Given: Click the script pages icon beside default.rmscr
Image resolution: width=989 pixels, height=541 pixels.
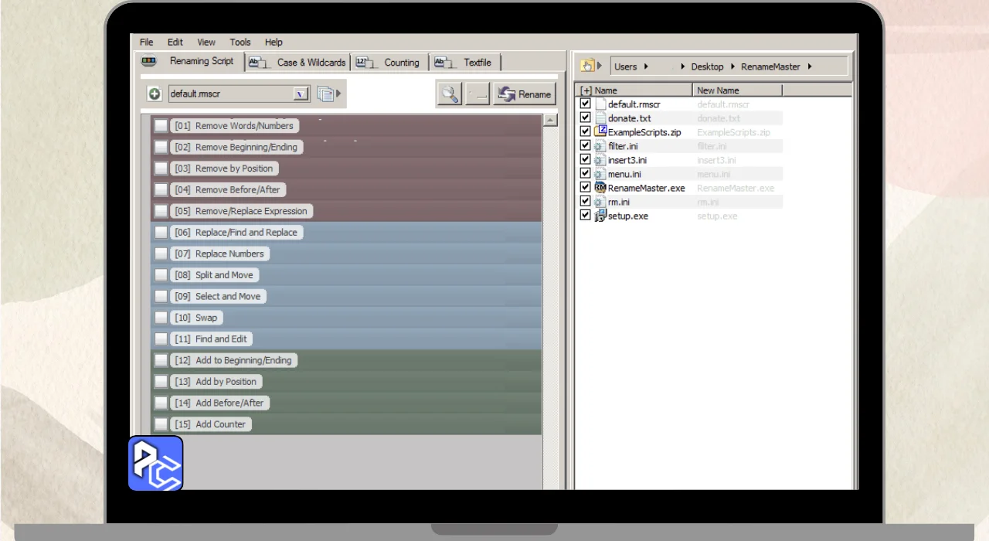Looking at the screenshot, I should (x=326, y=94).
